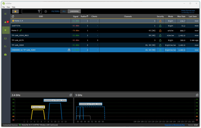The height and width of the screenshot is (128, 201).
Task: Sort by the Last Seen column header
Action: (193, 17)
